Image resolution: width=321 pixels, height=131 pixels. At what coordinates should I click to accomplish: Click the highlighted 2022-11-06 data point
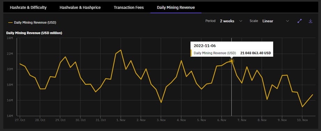(231, 61)
